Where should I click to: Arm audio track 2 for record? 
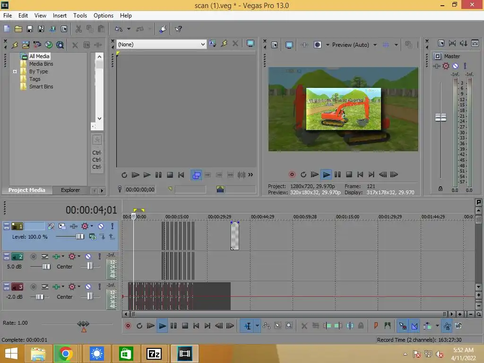(x=34, y=257)
